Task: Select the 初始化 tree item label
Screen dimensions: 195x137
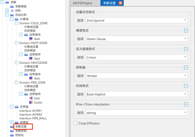Action: point(19,135)
